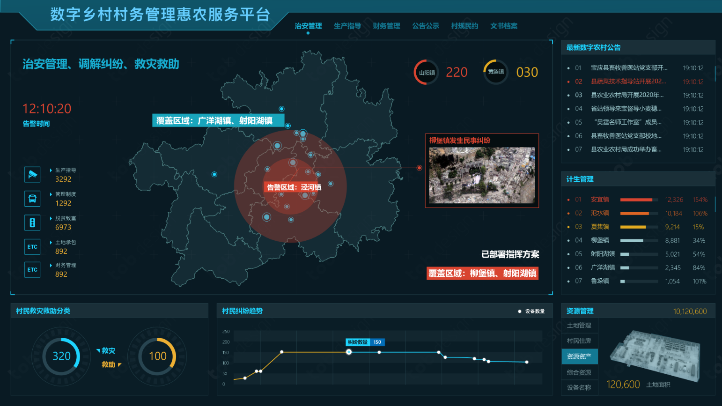Click the 广洋湖镇 progress bar
This screenshot has height=408, width=722.
tap(639, 267)
